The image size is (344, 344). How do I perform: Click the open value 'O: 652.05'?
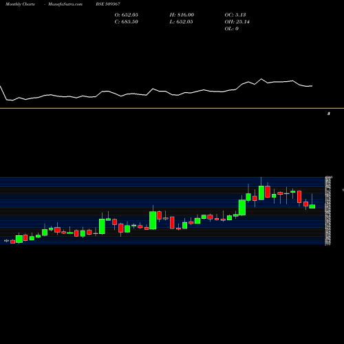tap(127, 15)
